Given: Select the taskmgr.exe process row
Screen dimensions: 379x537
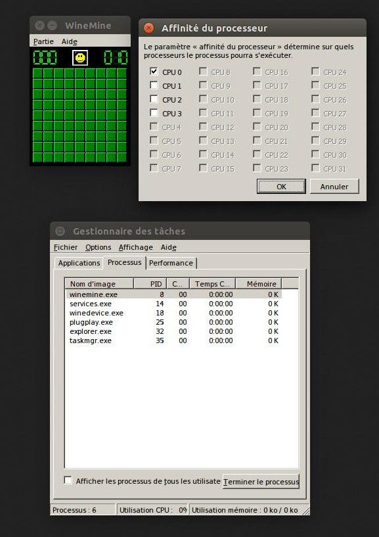Looking at the screenshot, I should point(173,340).
